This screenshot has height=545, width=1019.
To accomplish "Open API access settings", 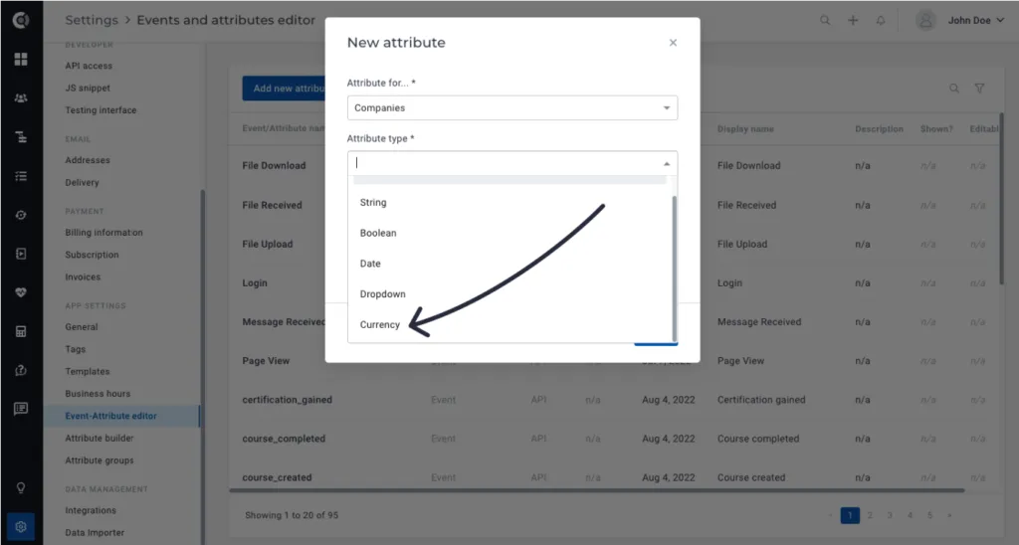I will pos(89,66).
